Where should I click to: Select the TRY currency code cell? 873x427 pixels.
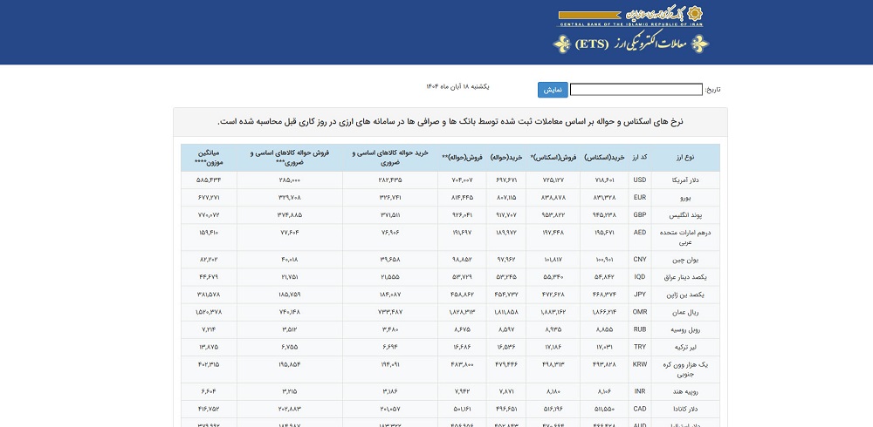point(640,347)
